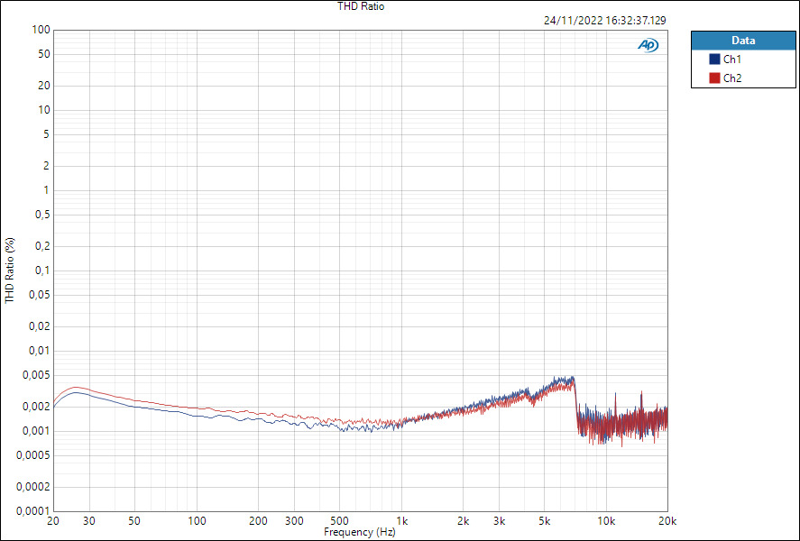This screenshot has width=800, height=541.
Task: Click the Frequency (Hz) axis label
Action: (x=362, y=532)
